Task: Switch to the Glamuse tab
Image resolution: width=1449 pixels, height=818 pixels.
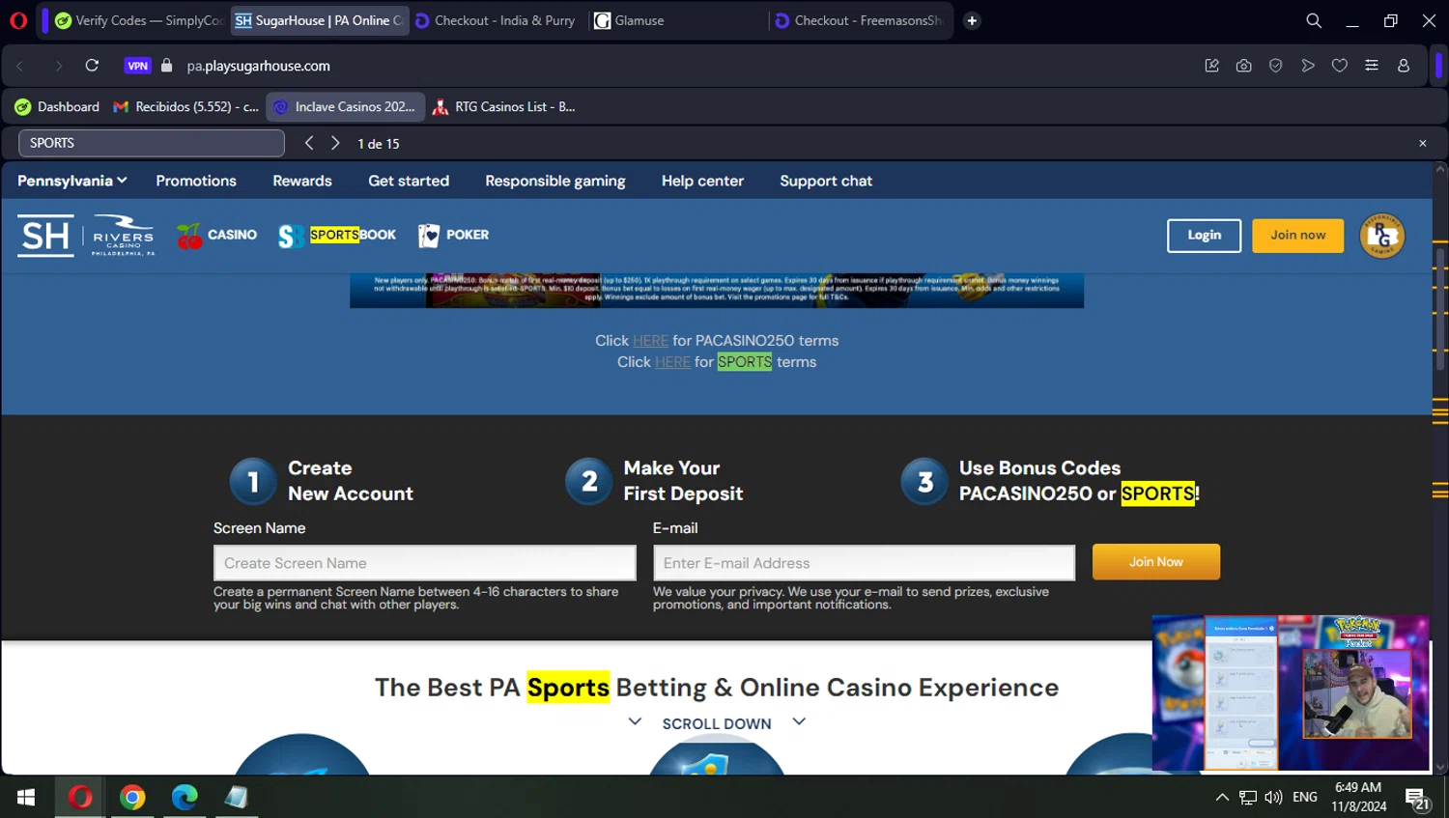Action: (676, 20)
